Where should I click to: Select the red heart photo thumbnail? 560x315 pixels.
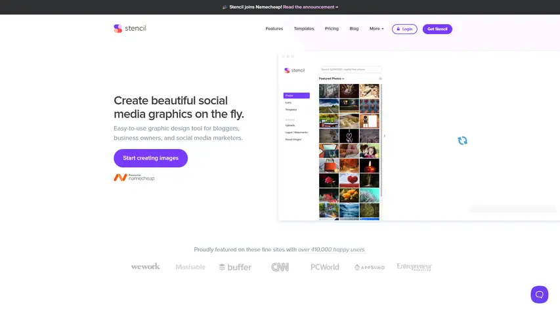(349, 180)
